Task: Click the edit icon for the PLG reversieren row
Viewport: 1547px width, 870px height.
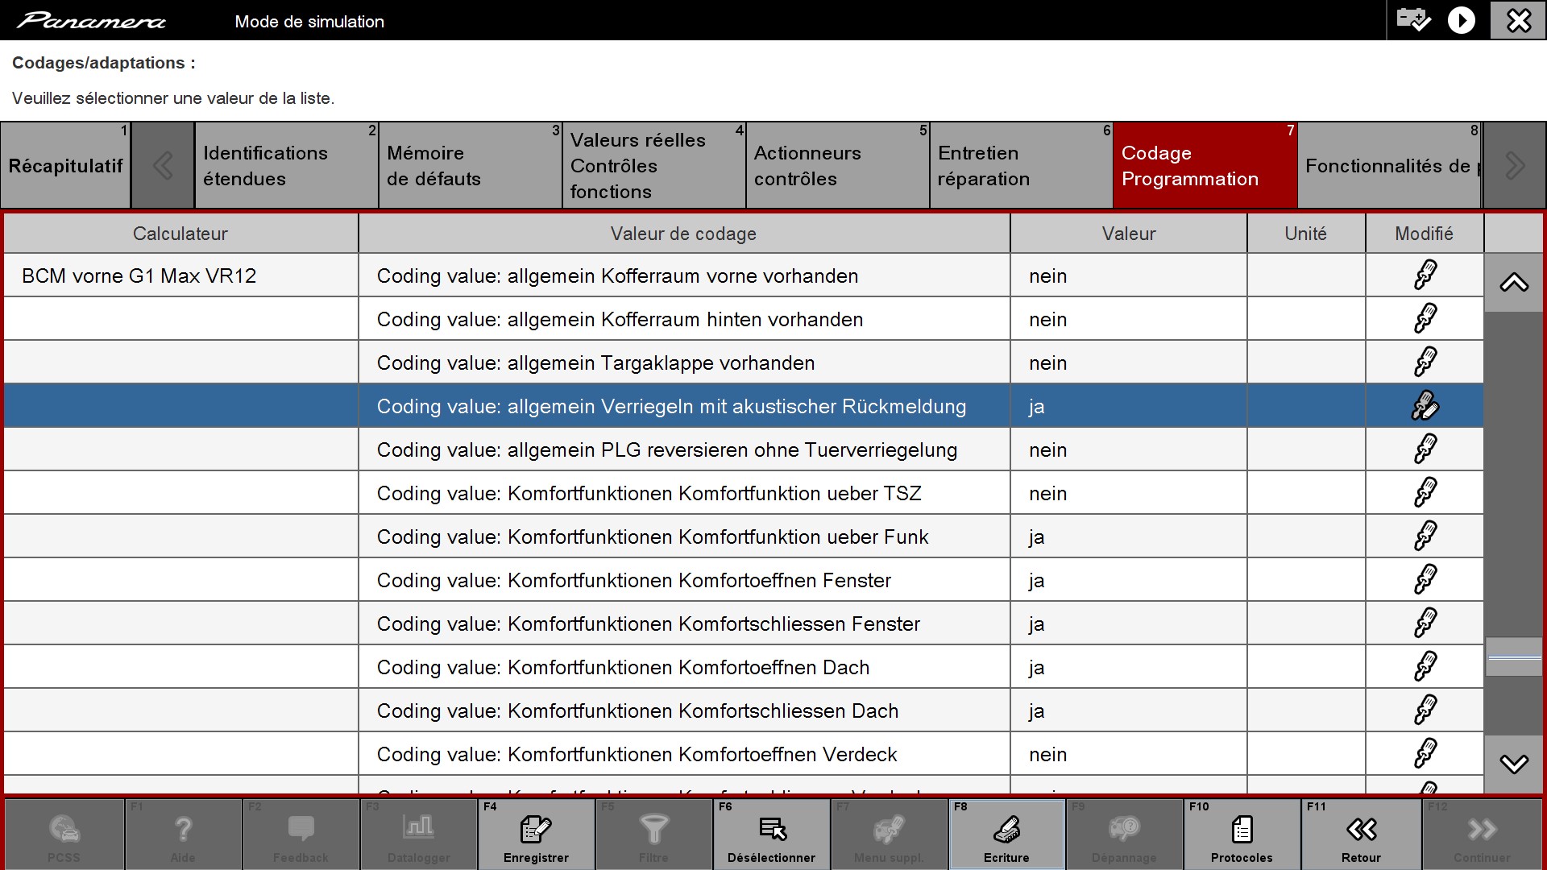Action: [1425, 449]
